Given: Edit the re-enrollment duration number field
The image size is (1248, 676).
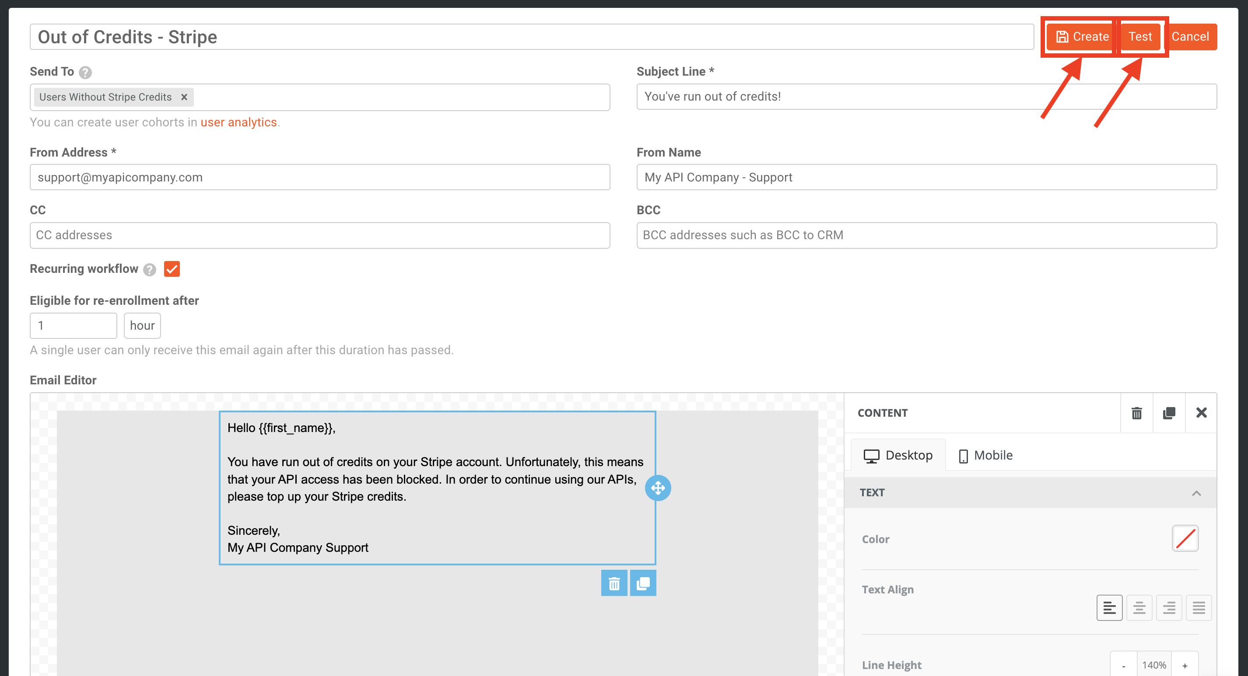Looking at the screenshot, I should tap(73, 325).
